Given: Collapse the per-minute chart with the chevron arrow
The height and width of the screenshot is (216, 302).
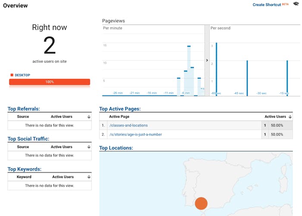Looking at the screenshot, I should tap(207, 60).
